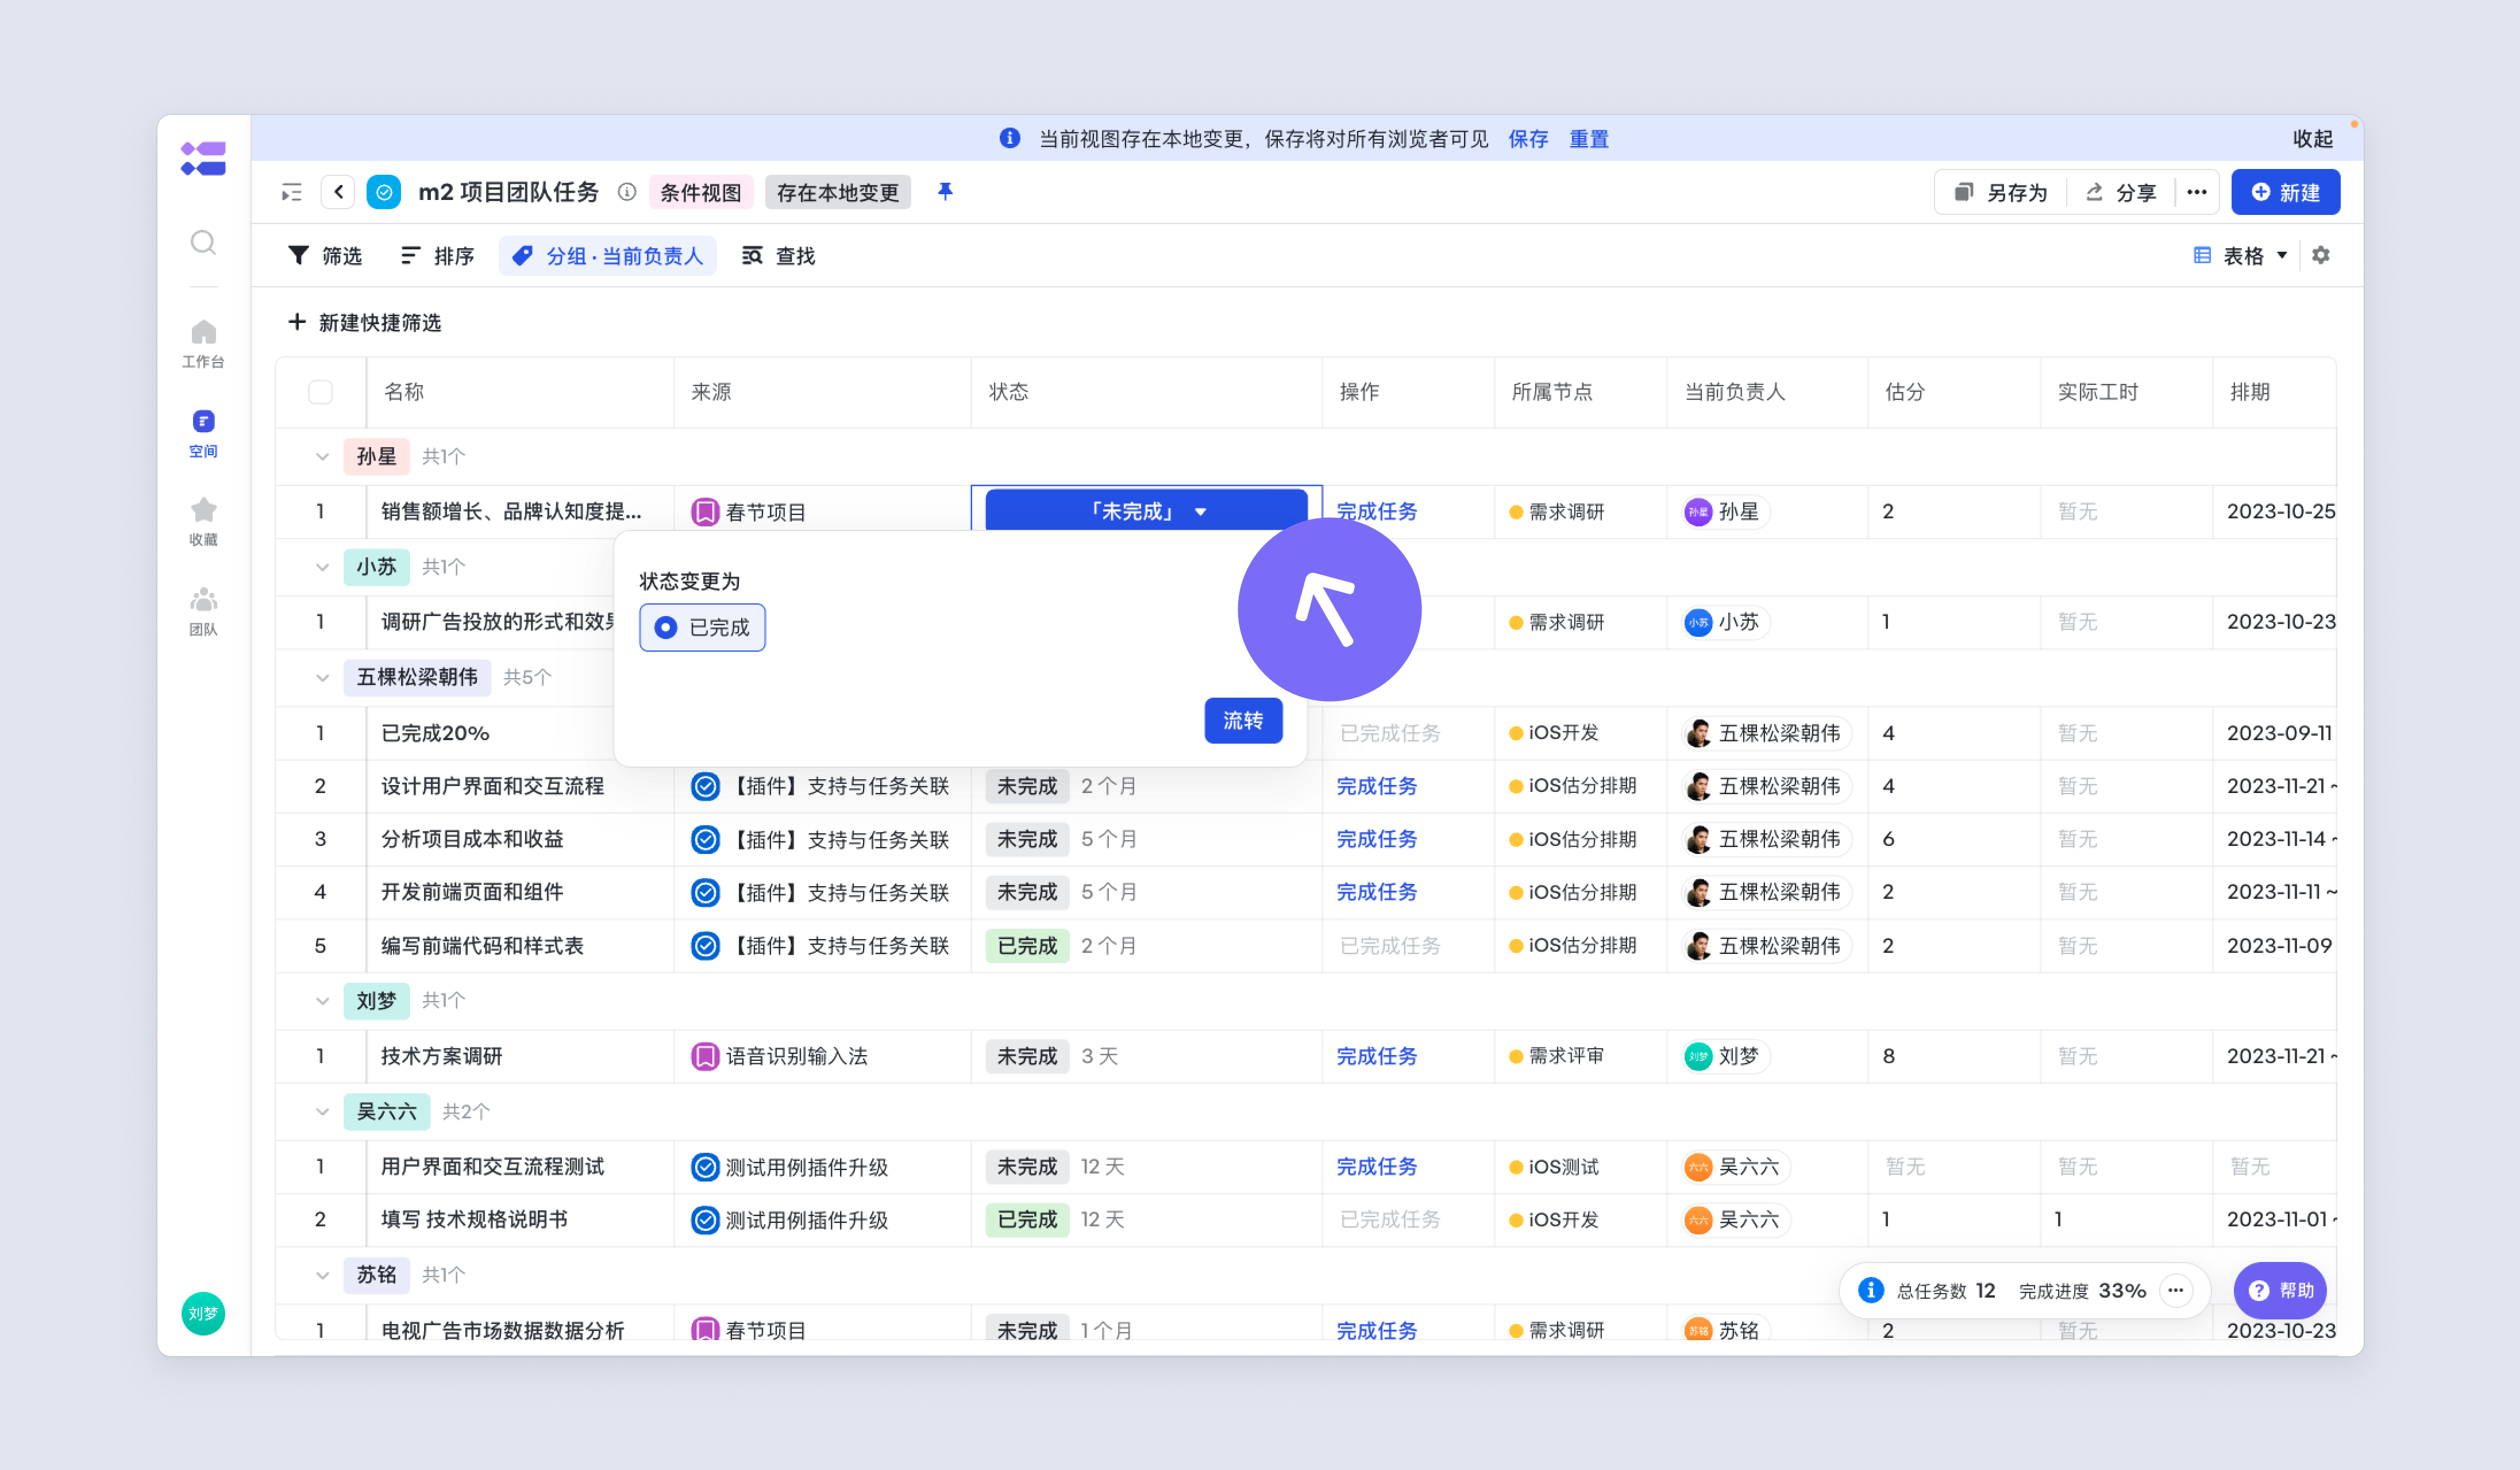
Task: Click 完成任务 link for 技术方案调研
Action: tap(1376, 1056)
